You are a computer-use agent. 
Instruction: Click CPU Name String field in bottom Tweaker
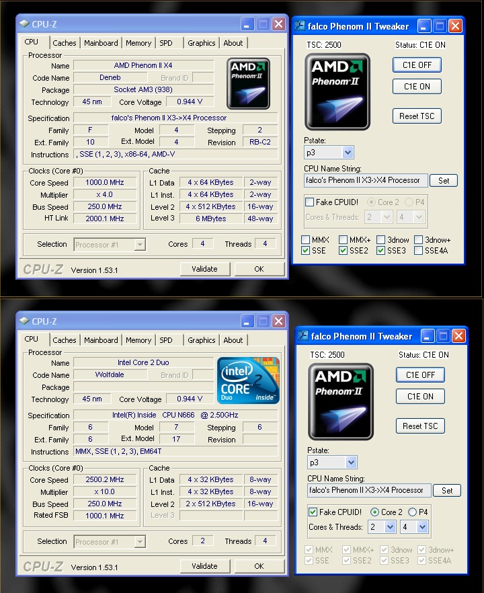[369, 490]
